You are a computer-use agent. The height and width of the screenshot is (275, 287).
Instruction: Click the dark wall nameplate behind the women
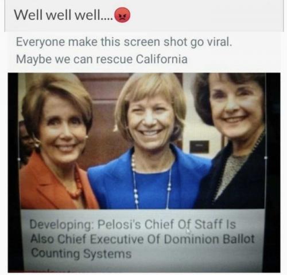click(x=199, y=147)
